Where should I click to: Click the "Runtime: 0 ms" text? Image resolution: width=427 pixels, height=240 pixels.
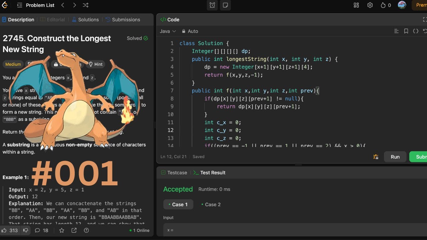(214, 189)
